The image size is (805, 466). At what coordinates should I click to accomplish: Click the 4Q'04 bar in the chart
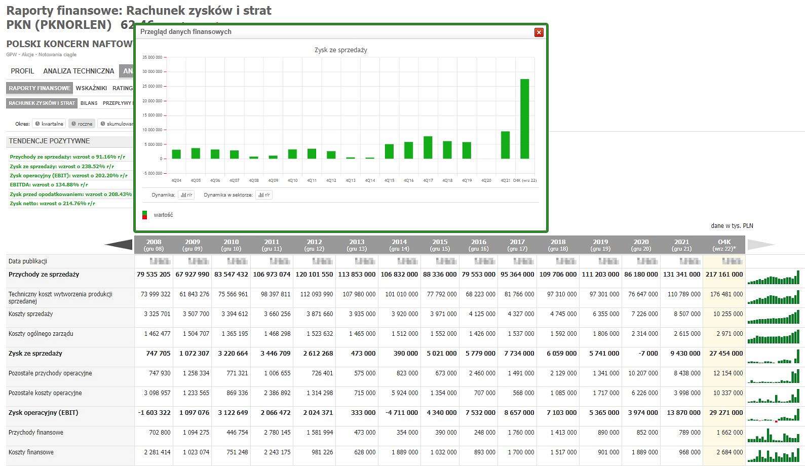[x=176, y=154]
